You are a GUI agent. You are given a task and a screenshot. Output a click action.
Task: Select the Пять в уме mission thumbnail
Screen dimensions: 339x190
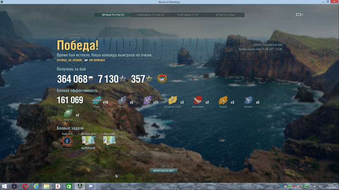click(109, 140)
